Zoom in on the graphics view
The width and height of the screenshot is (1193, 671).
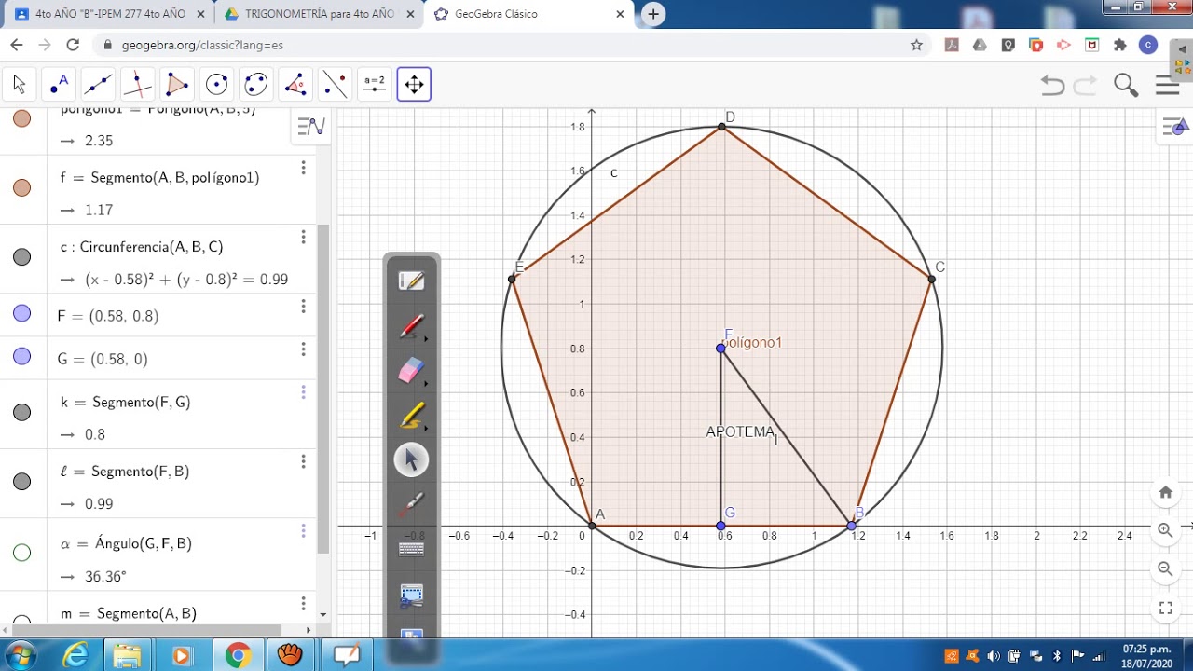(1165, 530)
